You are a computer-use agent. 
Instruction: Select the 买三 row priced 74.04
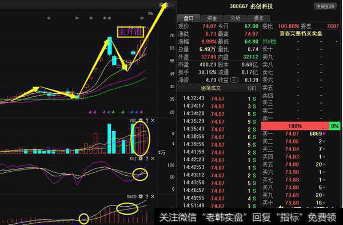click(x=293, y=149)
